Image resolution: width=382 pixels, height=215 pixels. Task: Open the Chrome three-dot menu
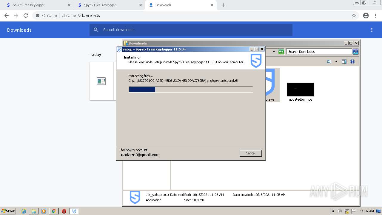[376, 16]
